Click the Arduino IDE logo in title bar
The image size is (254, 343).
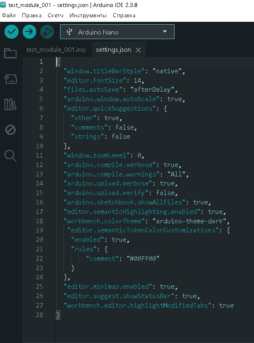point(3,5)
